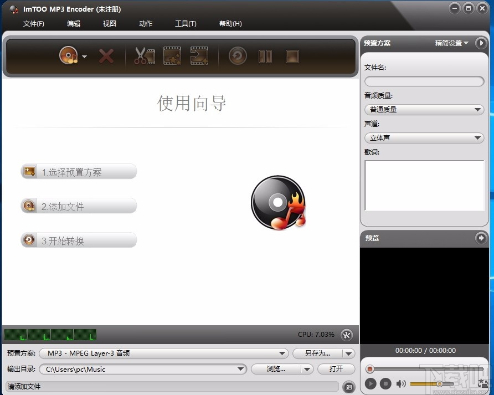Open the 工具(T) menu
This screenshot has width=494, height=395.
click(x=186, y=24)
